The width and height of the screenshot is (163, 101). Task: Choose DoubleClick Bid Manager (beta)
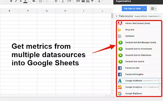click(x=139, y=42)
